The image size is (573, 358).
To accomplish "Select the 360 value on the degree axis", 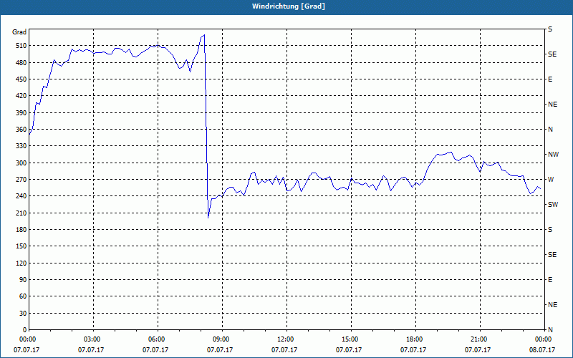I will coord(21,130).
